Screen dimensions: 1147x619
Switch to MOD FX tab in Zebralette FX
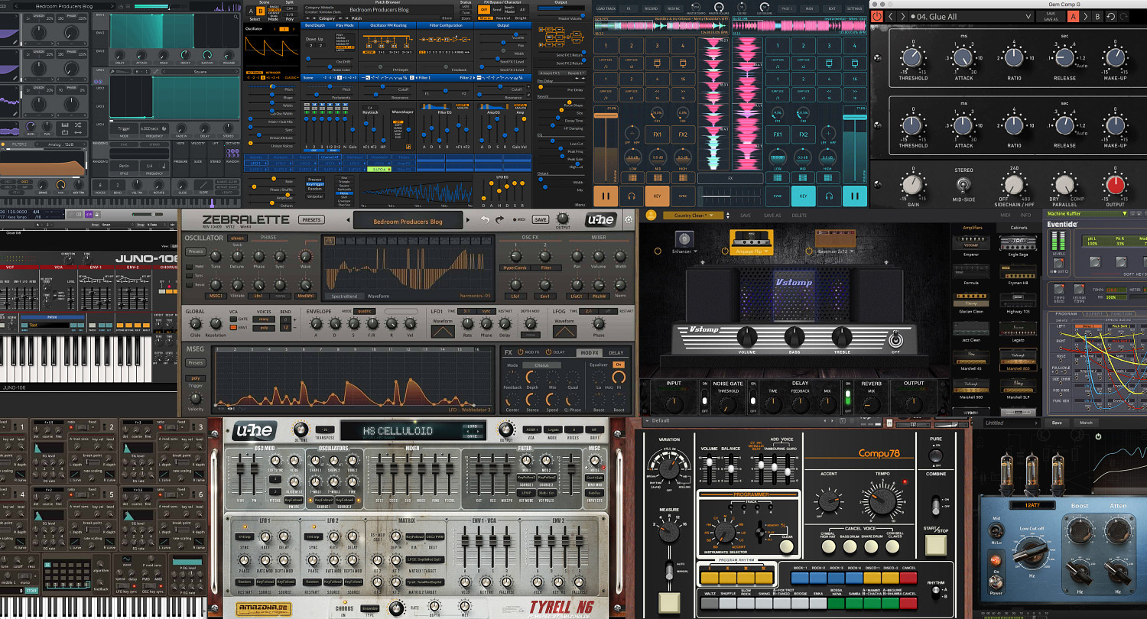590,353
